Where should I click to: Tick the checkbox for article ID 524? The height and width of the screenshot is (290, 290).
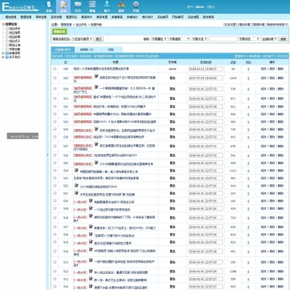pyautogui.click(x=55, y=171)
